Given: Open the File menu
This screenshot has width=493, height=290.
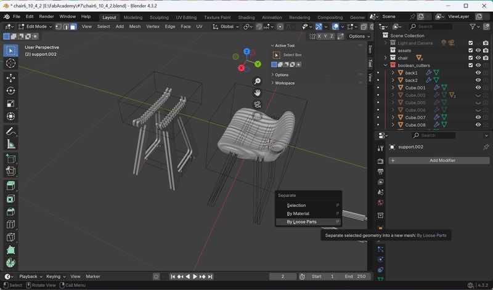Looking at the screenshot, I should point(17,17).
